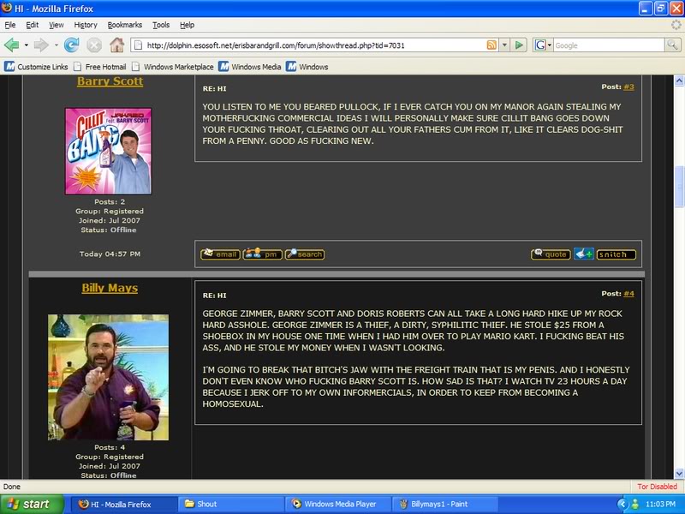685x514 pixels.
Task: Snitch on Barry Scott's post
Action: tap(616, 254)
